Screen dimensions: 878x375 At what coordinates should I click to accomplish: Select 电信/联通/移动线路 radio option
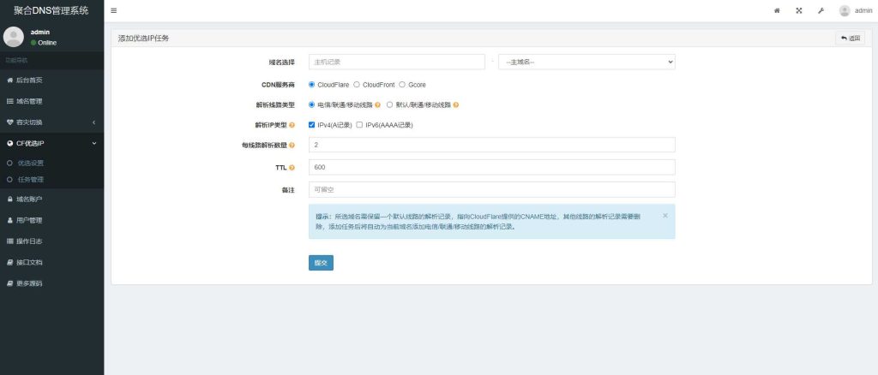312,104
